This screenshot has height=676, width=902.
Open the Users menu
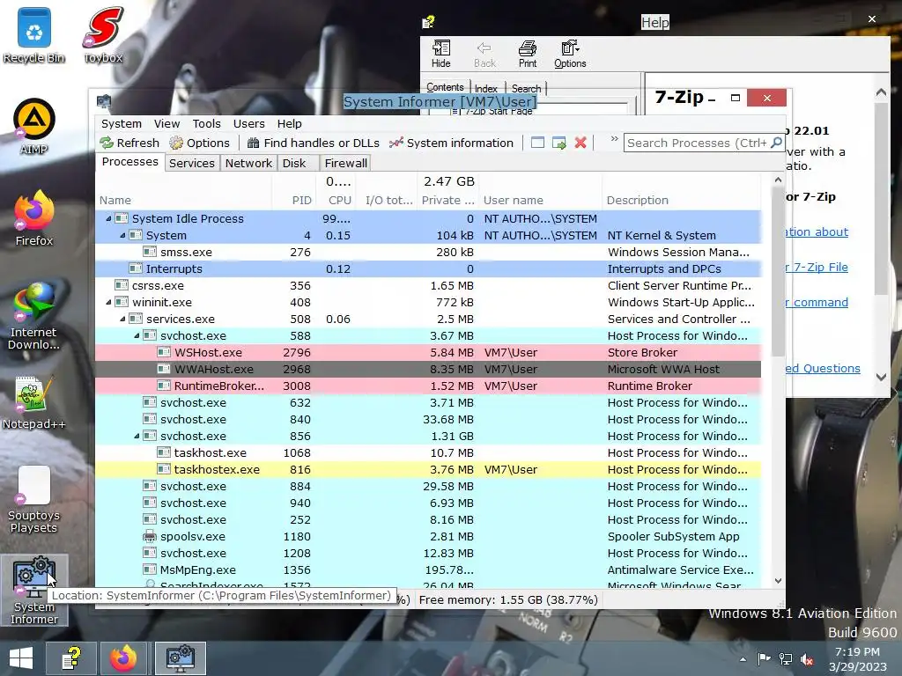pyautogui.click(x=248, y=123)
